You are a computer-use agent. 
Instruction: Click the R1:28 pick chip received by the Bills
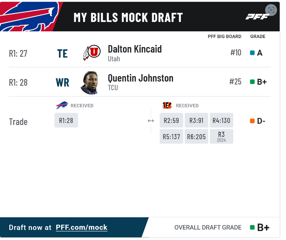click(66, 120)
